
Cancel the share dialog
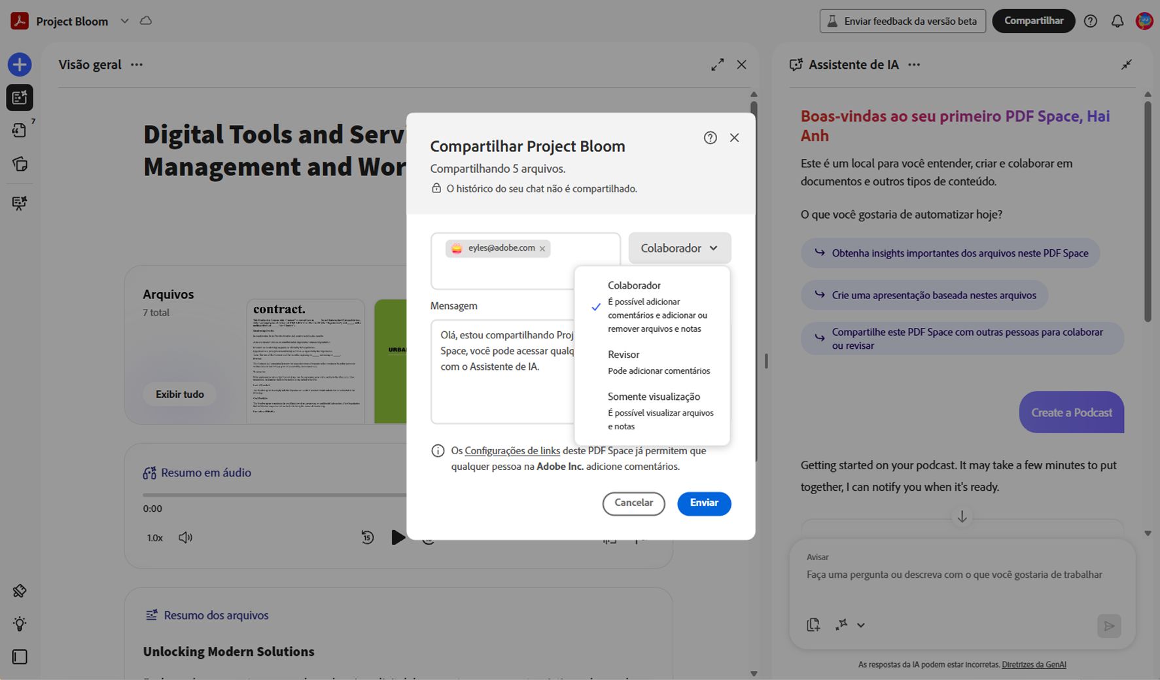click(x=633, y=503)
